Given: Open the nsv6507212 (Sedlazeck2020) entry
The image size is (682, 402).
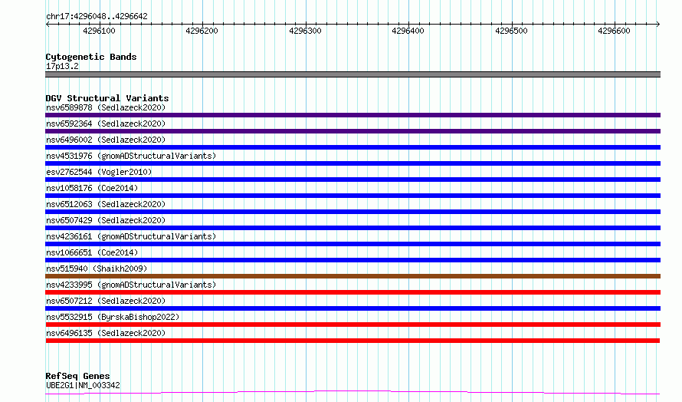Looking at the screenshot, I should click(106, 301).
